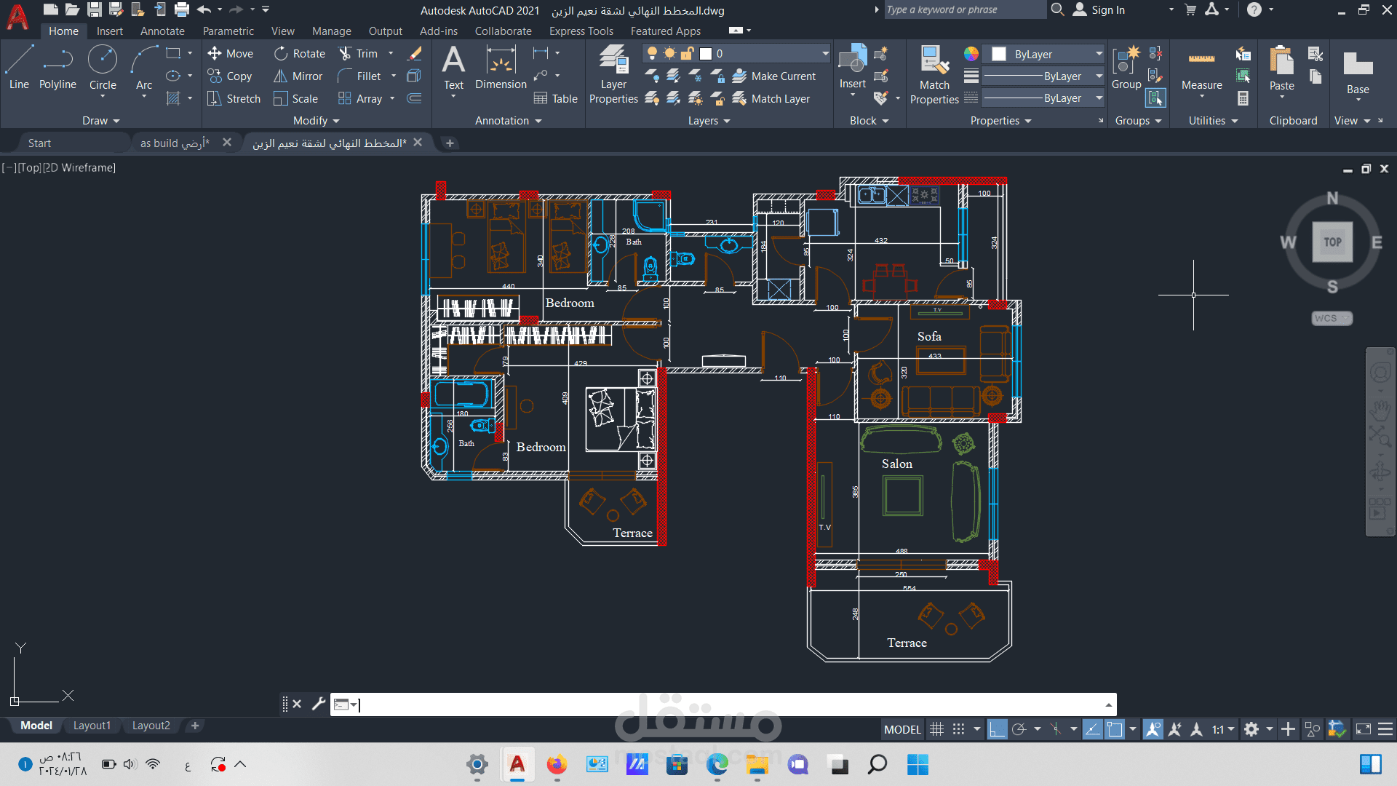Activate the Rotate tool
1397x786 pixels.
tap(300, 54)
